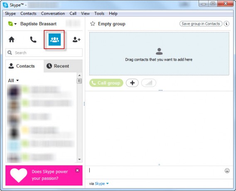Click the Add a contact icon

click(76, 40)
